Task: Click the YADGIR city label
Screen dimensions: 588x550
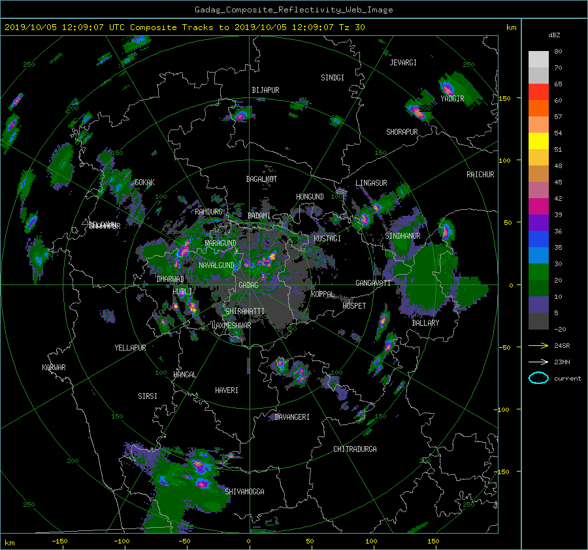Action: (x=452, y=99)
